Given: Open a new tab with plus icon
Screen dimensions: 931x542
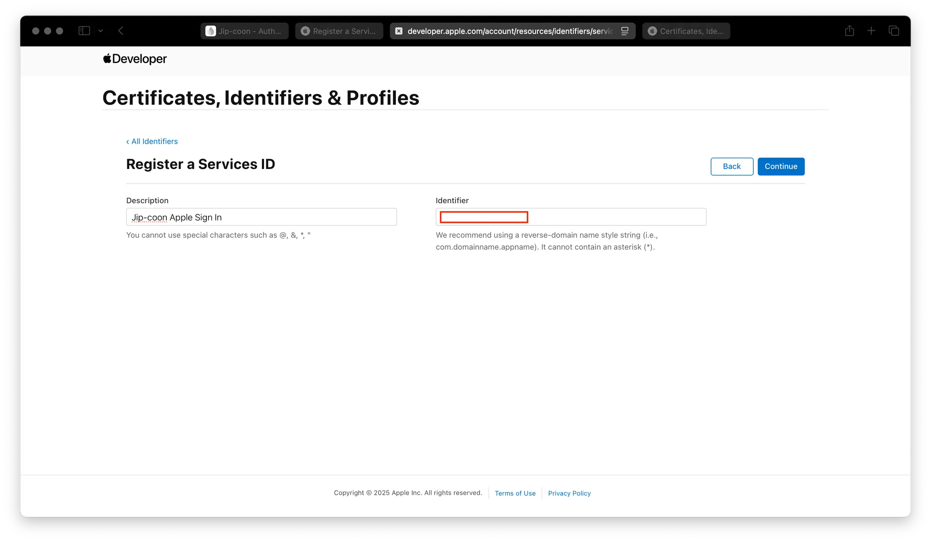Looking at the screenshot, I should point(871,31).
